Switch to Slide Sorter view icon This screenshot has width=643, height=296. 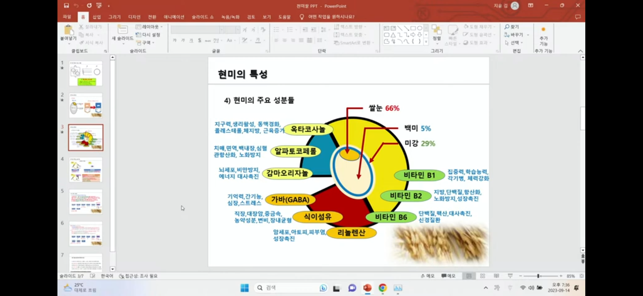tap(483, 276)
